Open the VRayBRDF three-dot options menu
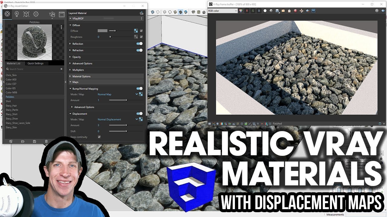387x217 pixels. tap(141, 18)
